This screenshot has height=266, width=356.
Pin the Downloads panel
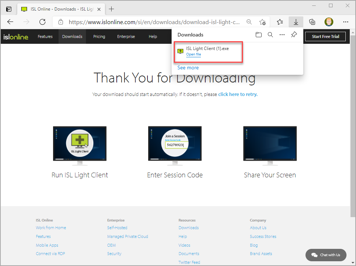click(294, 35)
